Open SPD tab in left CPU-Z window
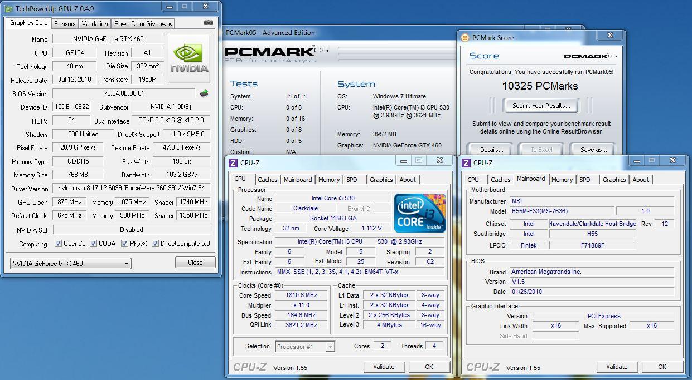This screenshot has width=692, height=380. 352,180
